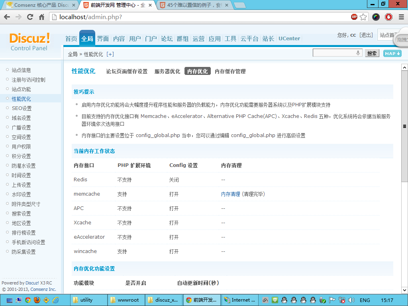Image resolution: width=408 pixels, height=306 pixels.
Task: Open 站点信息 in the sidebar
Action: (22, 70)
